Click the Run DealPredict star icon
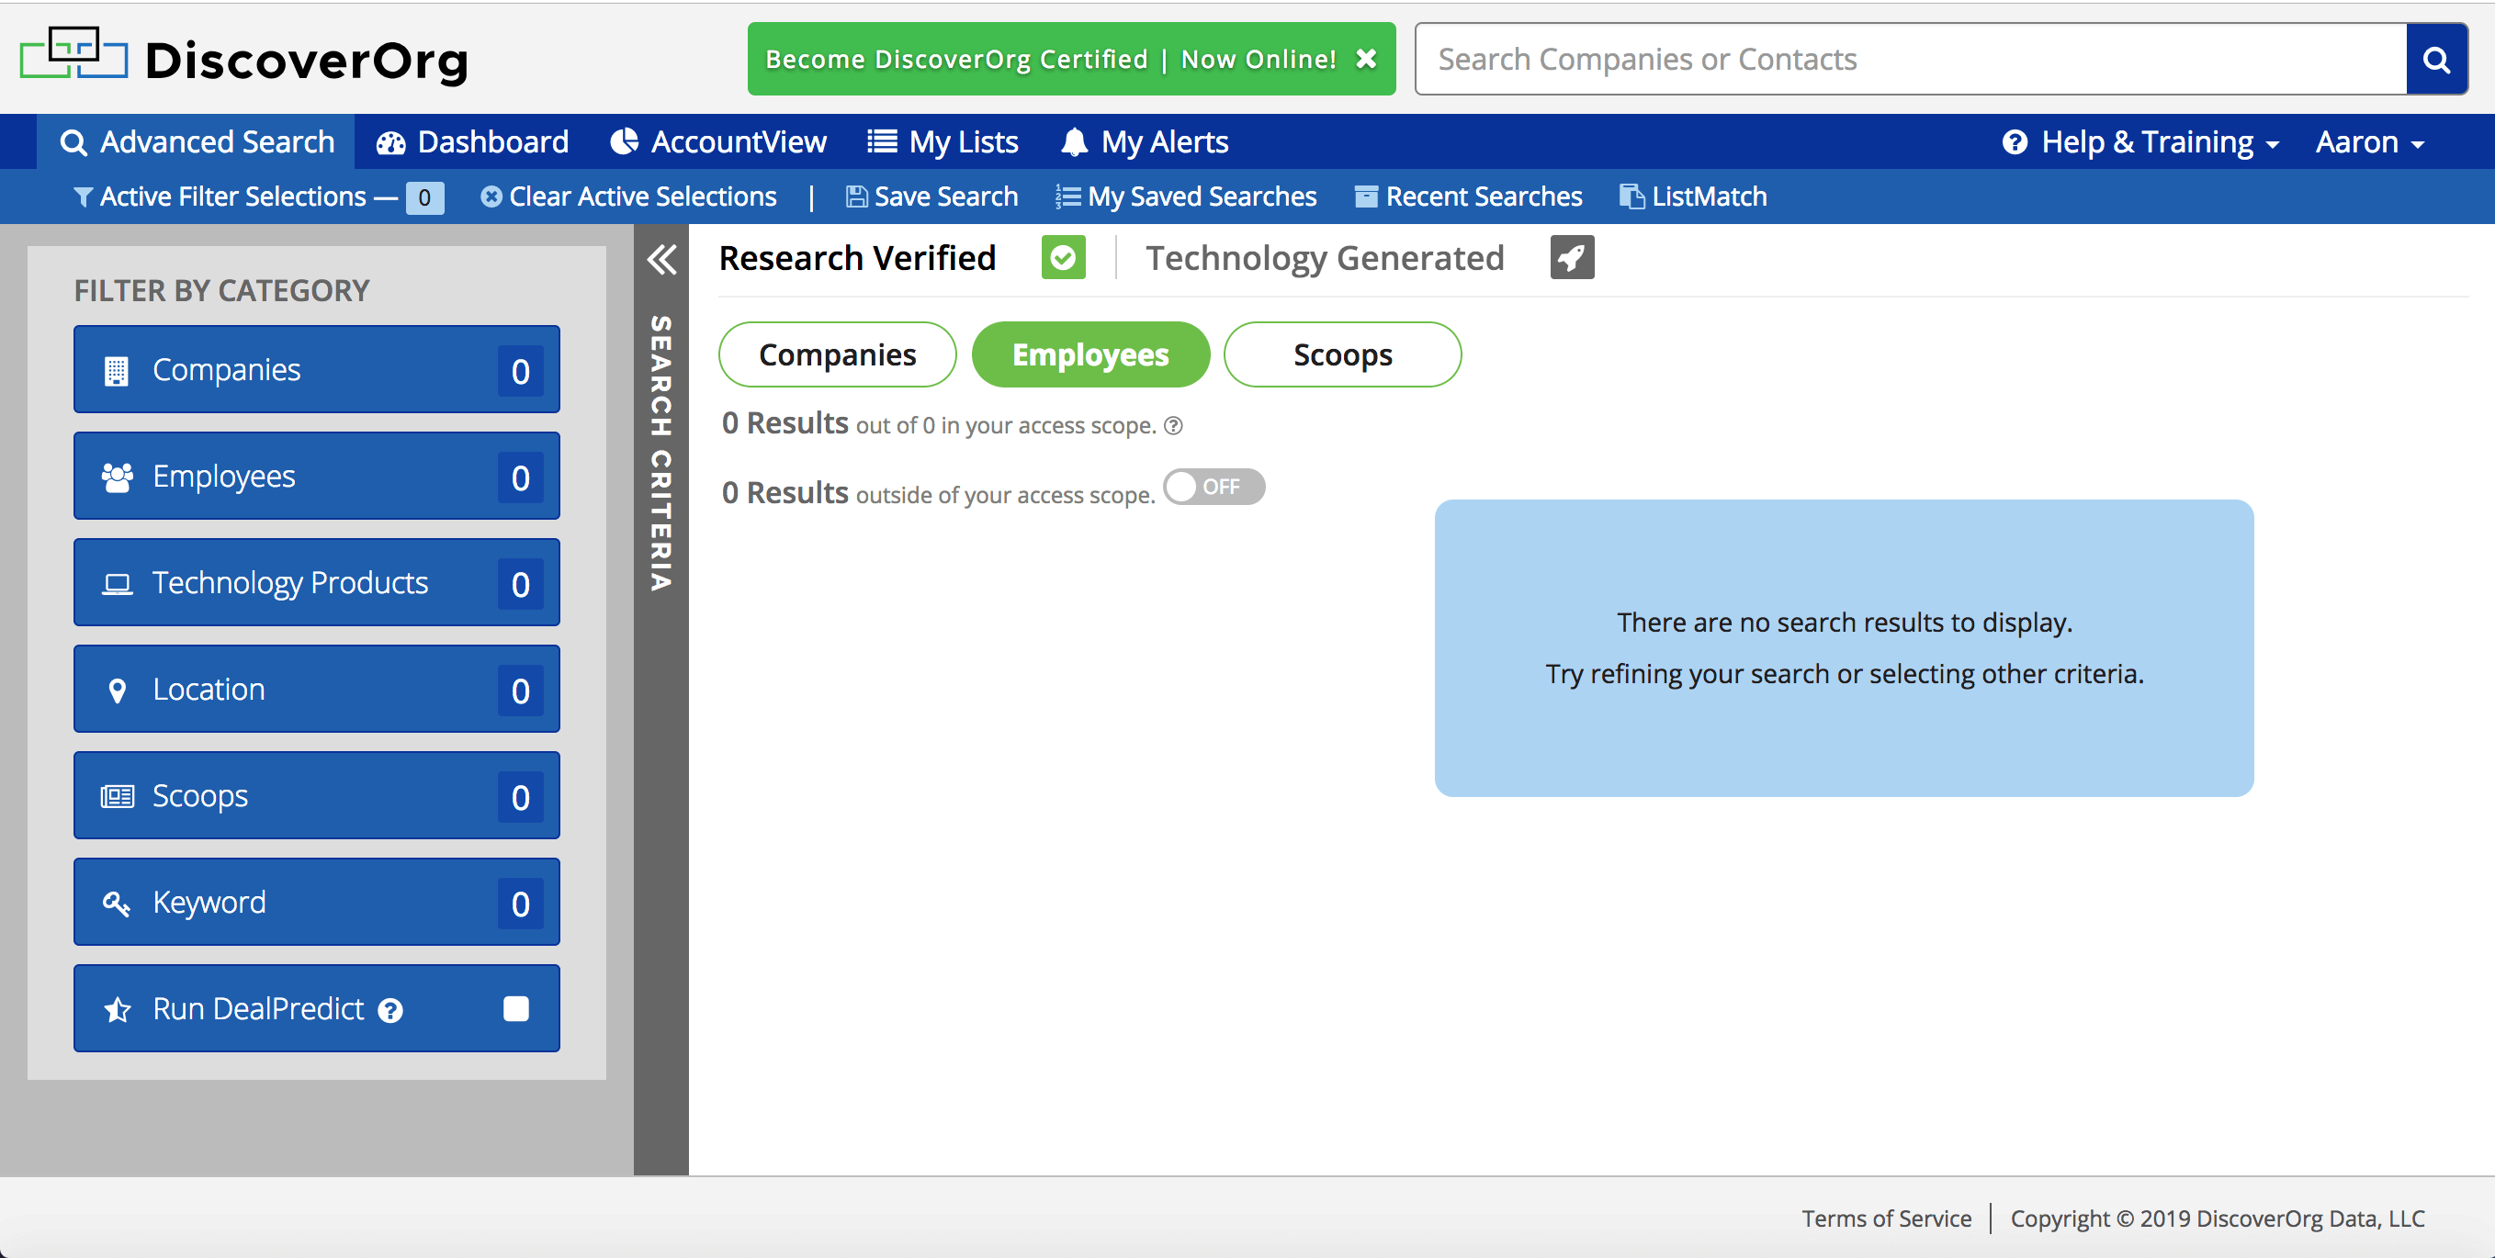This screenshot has height=1258, width=2495. point(118,1010)
